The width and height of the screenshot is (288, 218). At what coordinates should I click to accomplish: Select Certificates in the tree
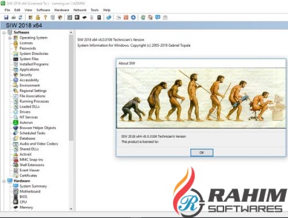28,175
